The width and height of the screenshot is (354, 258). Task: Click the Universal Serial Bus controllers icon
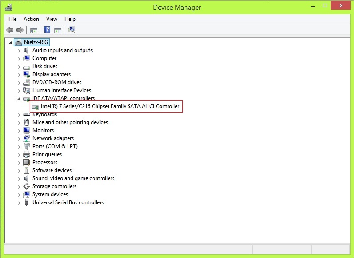27,202
